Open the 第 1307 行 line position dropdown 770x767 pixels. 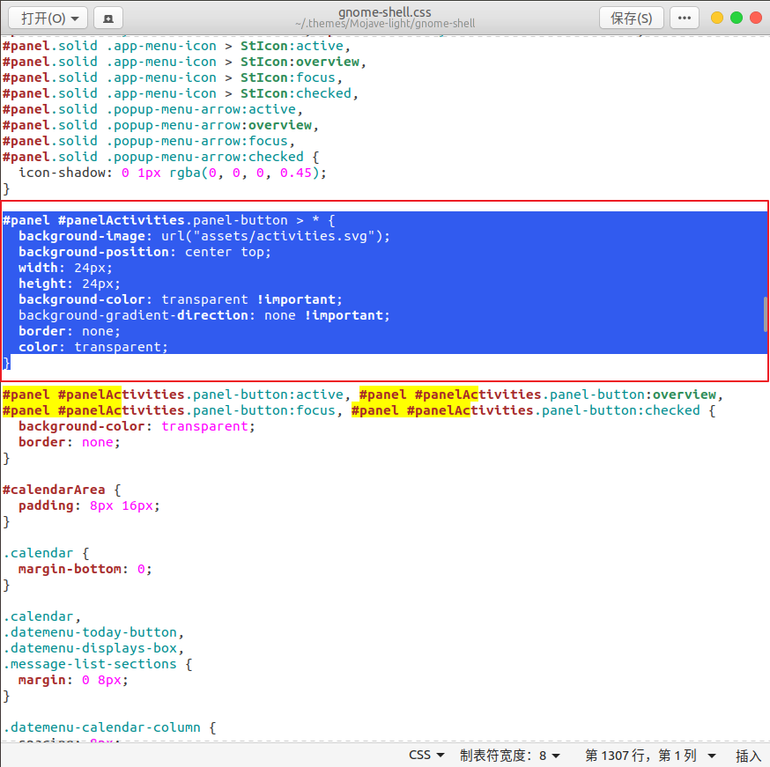tap(650, 756)
